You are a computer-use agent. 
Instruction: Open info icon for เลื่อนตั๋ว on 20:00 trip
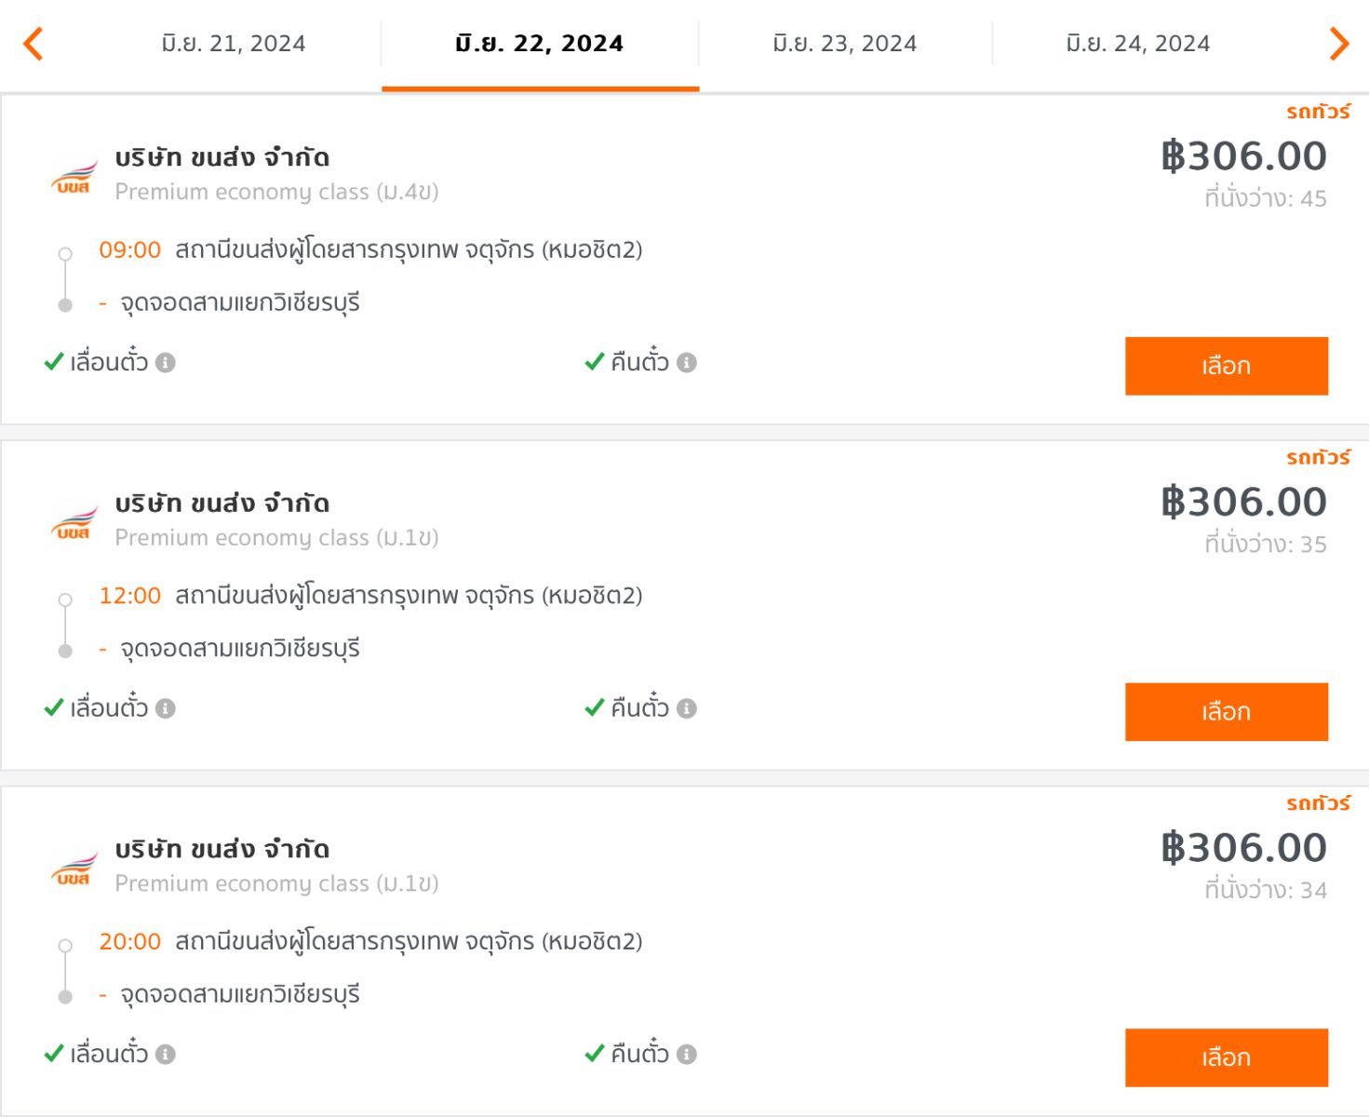166,1054
